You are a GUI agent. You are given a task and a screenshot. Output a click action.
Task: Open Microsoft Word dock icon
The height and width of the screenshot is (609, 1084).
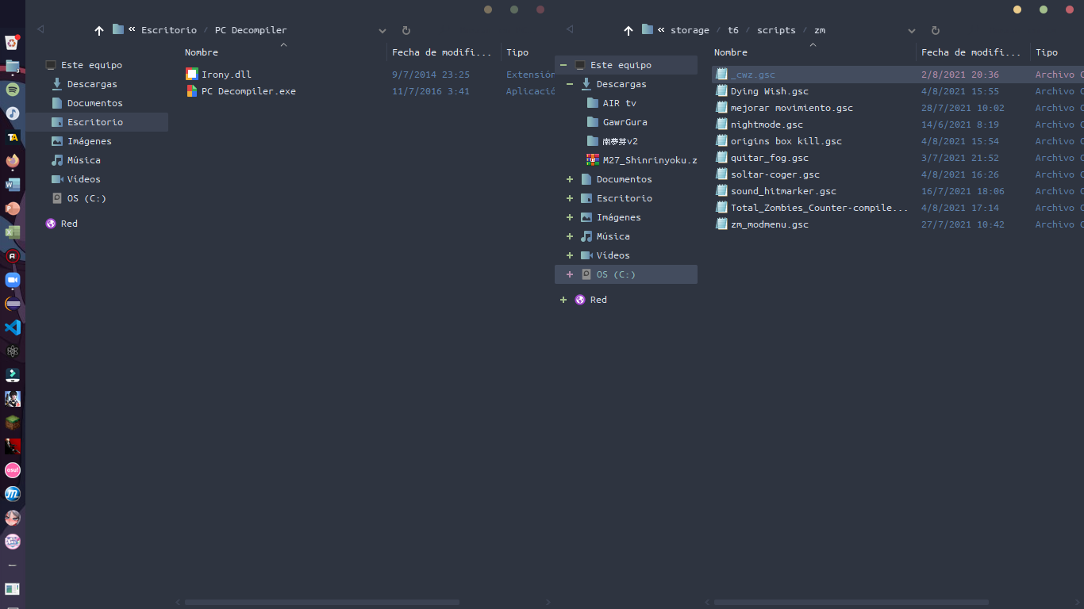coord(13,185)
